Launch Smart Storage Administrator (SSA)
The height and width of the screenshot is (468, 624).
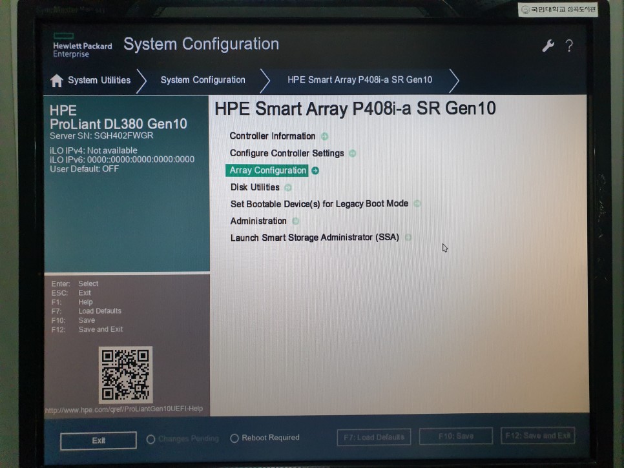pos(315,238)
